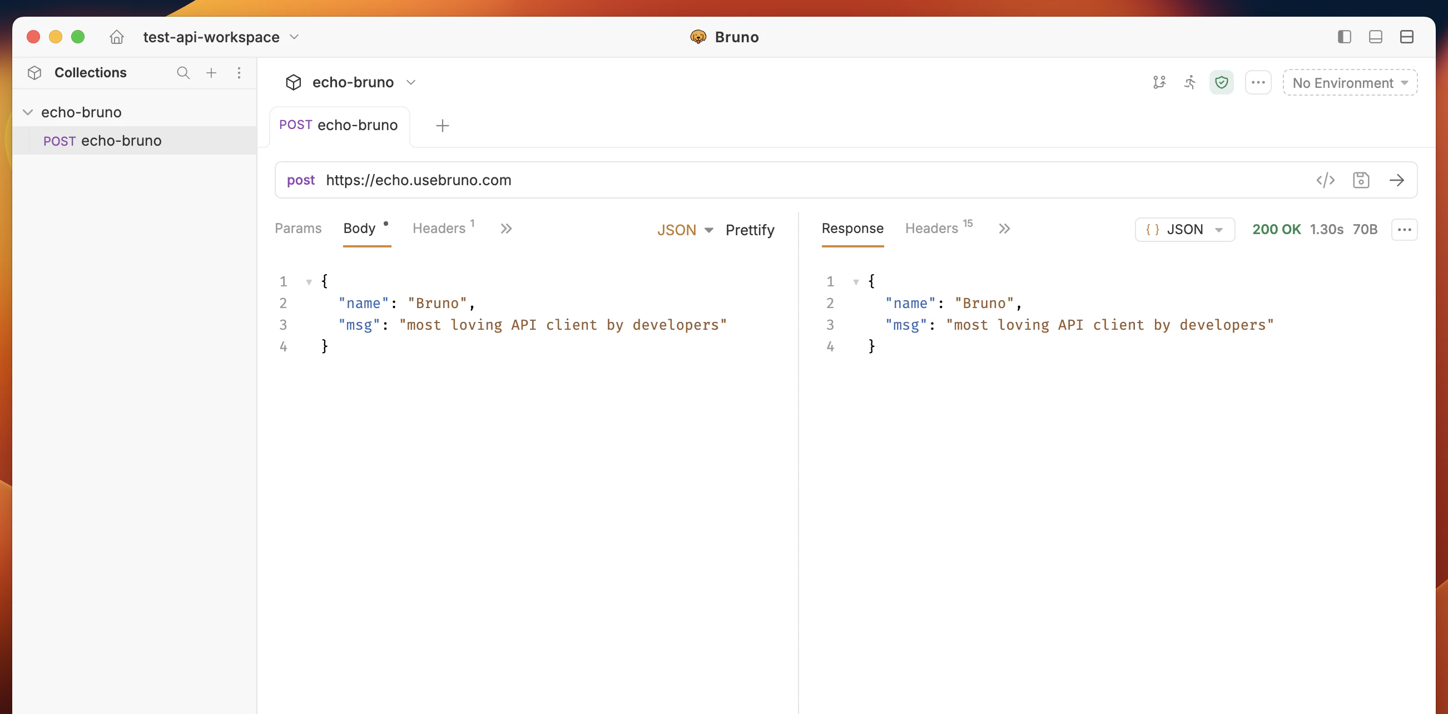Toggle the green shield safe mode icon

pyautogui.click(x=1221, y=83)
